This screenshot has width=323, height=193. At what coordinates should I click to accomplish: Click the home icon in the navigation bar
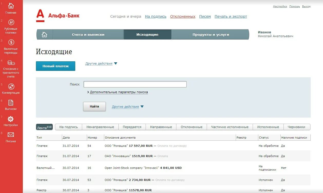[45, 34]
